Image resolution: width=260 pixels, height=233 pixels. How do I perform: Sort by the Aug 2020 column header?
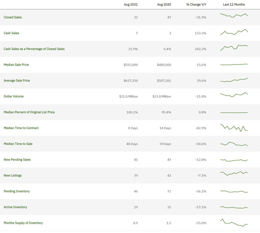coord(164,4)
